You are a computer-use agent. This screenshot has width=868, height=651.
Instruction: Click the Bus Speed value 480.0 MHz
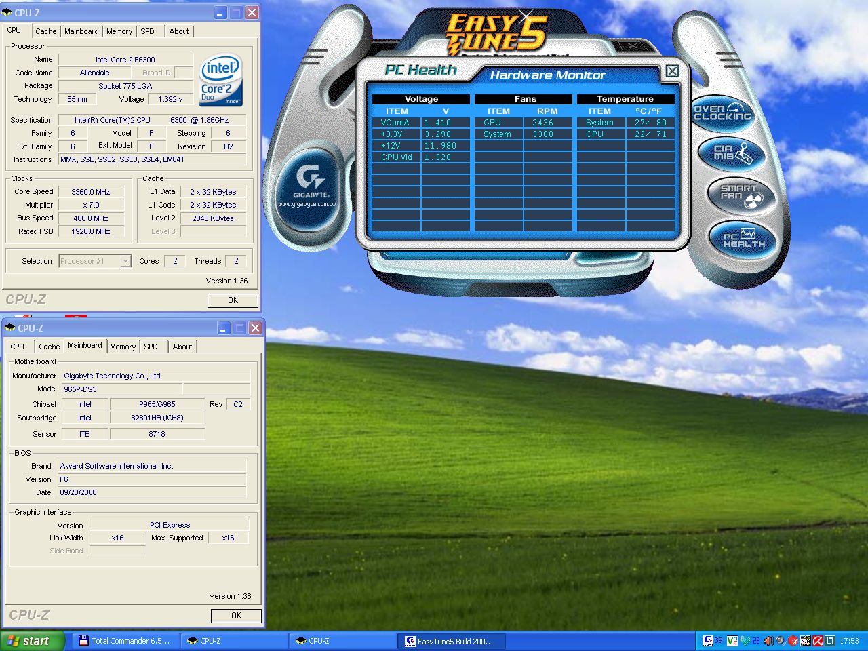click(91, 218)
